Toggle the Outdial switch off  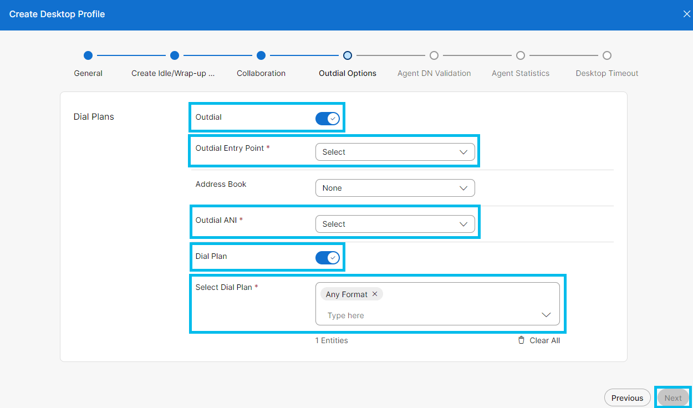328,119
